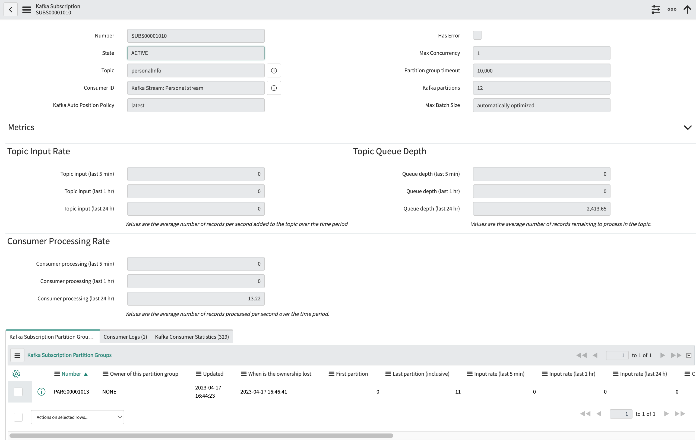Sort by Number column header
Image resolution: width=696 pixels, height=440 pixels.
pos(71,374)
